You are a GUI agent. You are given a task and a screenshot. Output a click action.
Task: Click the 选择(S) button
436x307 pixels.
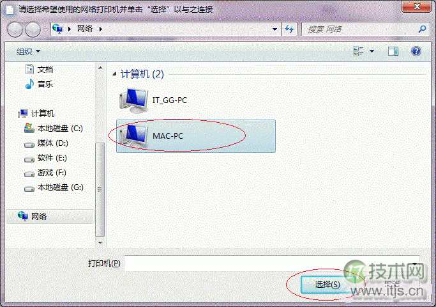(x=327, y=285)
